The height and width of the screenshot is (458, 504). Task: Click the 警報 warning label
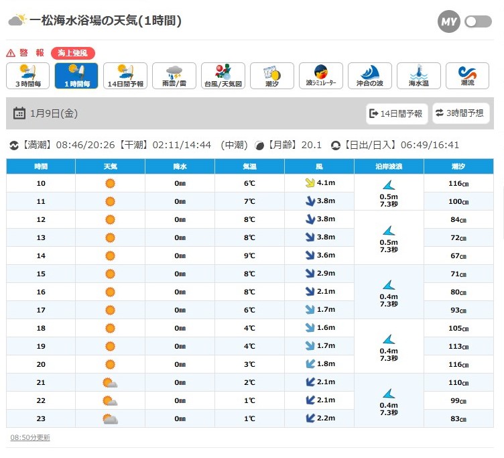(31, 52)
